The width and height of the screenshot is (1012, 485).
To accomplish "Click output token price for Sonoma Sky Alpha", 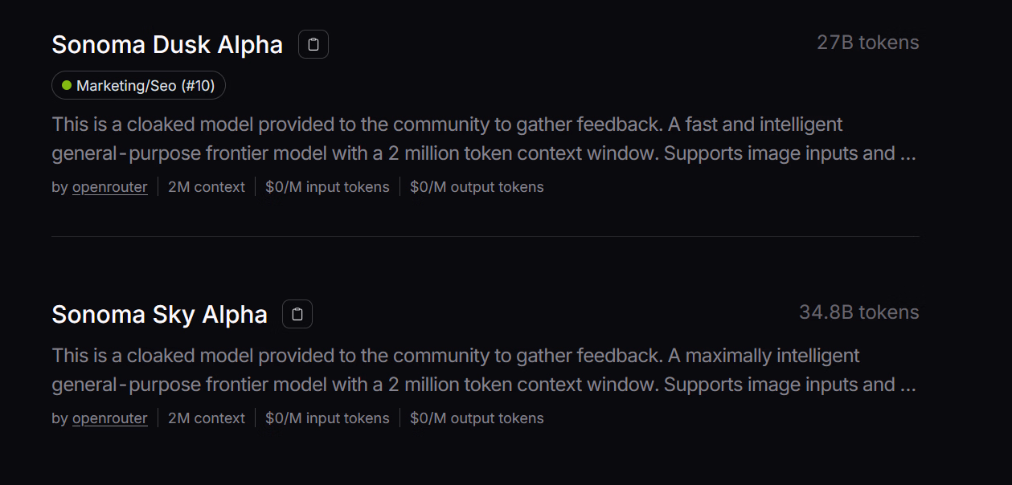I will pyautogui.click(x=477, y=418).
